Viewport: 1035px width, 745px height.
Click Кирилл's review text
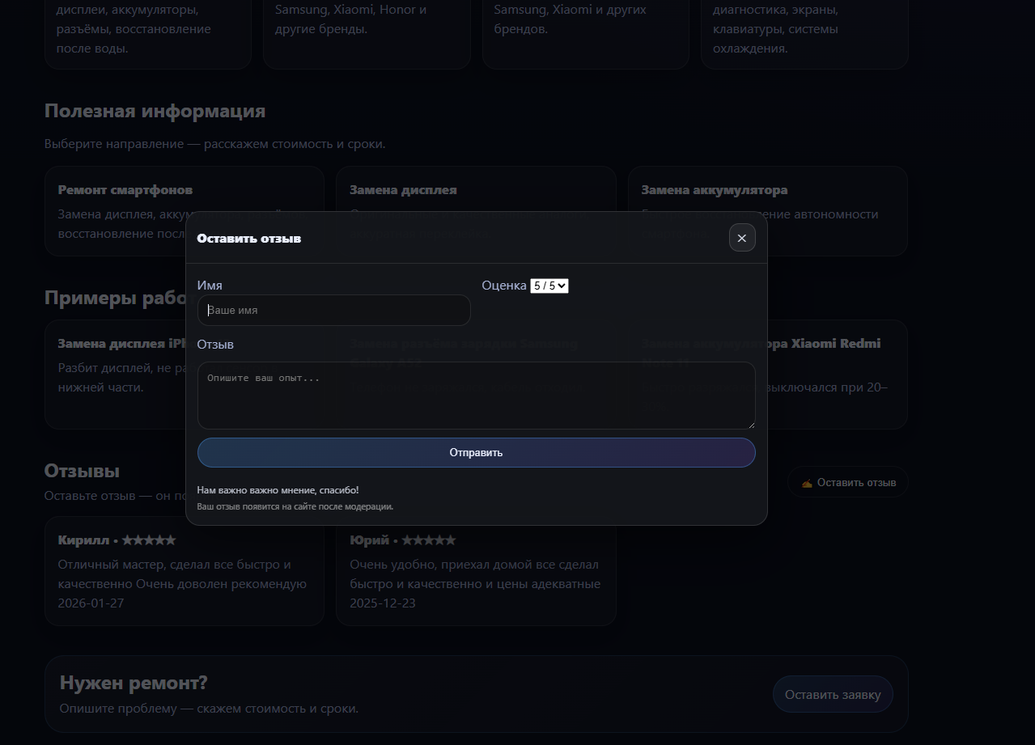pos(182,574)
